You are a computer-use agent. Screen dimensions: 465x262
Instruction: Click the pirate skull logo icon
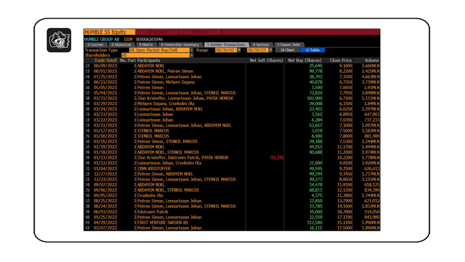(59, 40)
